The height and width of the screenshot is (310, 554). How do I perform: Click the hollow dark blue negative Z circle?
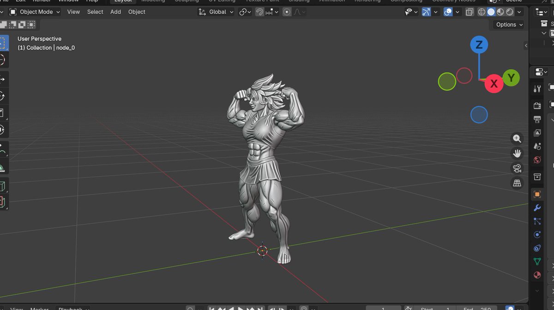[479, 114]
